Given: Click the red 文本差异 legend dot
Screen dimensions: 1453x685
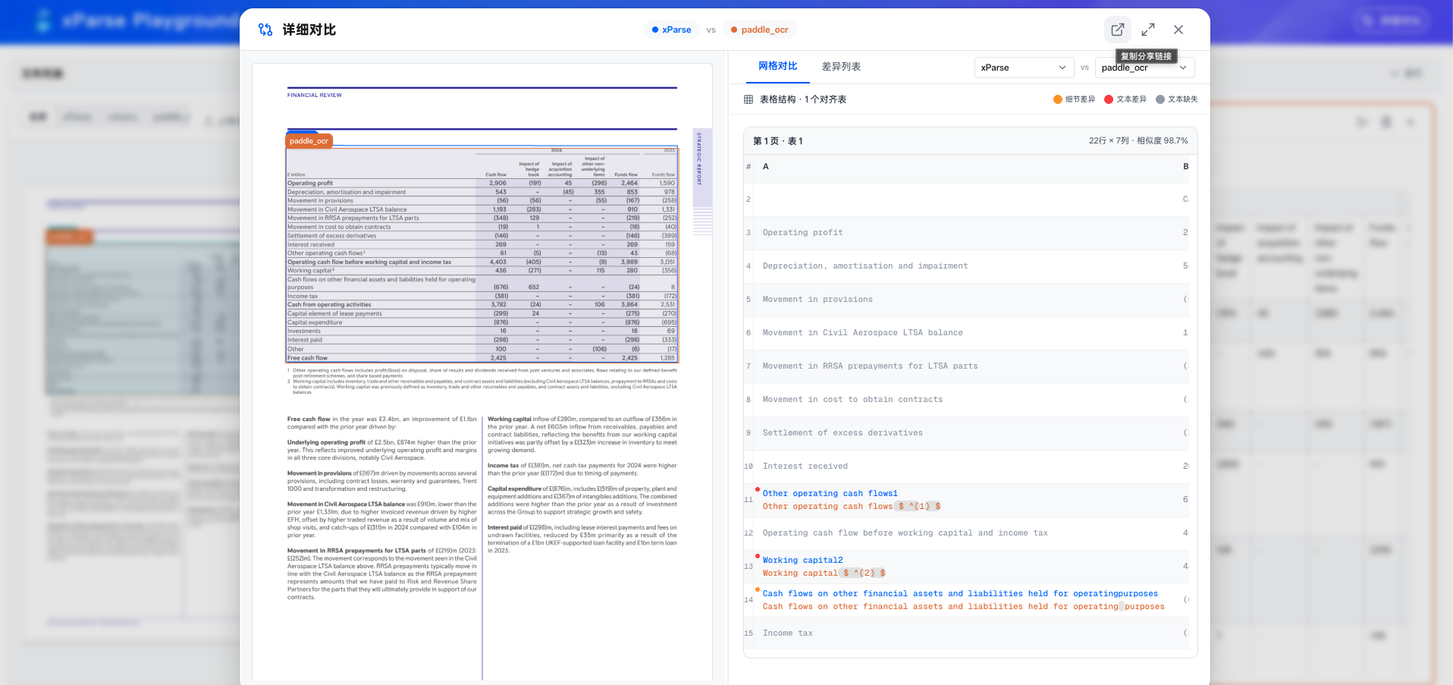Looking at the screenshot, I should point(1109,99).
